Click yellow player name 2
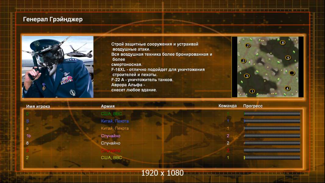Viewport: 325px width, 183px height. (x=27, y=158)
